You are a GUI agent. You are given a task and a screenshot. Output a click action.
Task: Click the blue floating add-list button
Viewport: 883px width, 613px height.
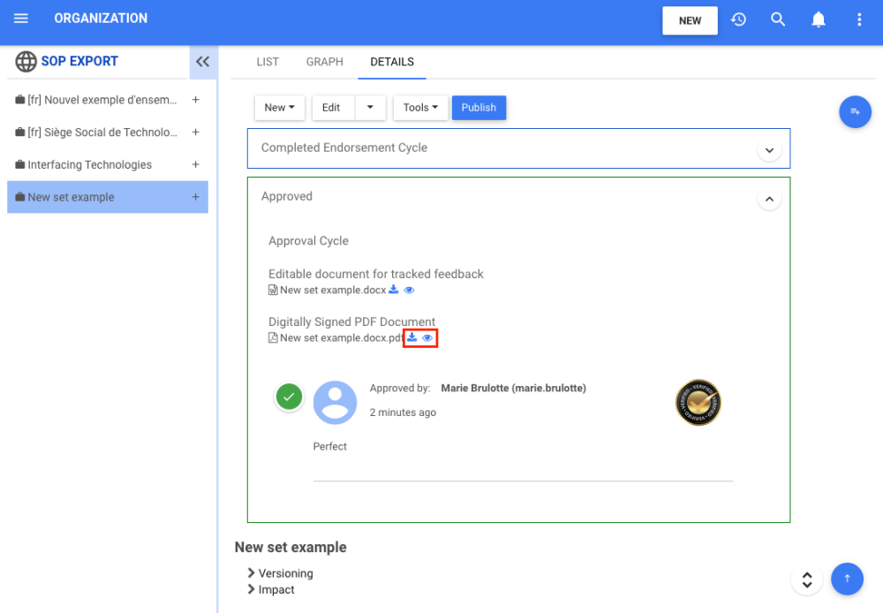point(855,111)
